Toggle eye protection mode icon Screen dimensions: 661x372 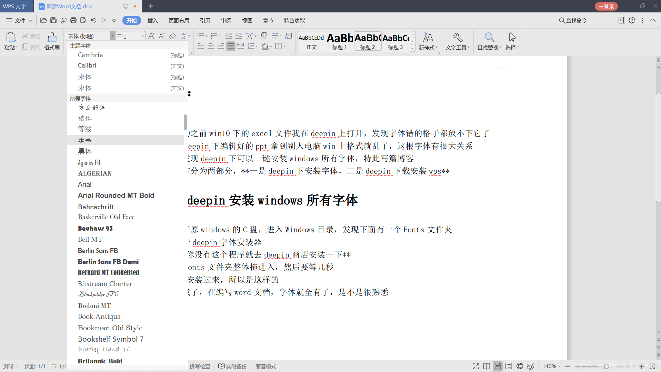click(531, 366)
